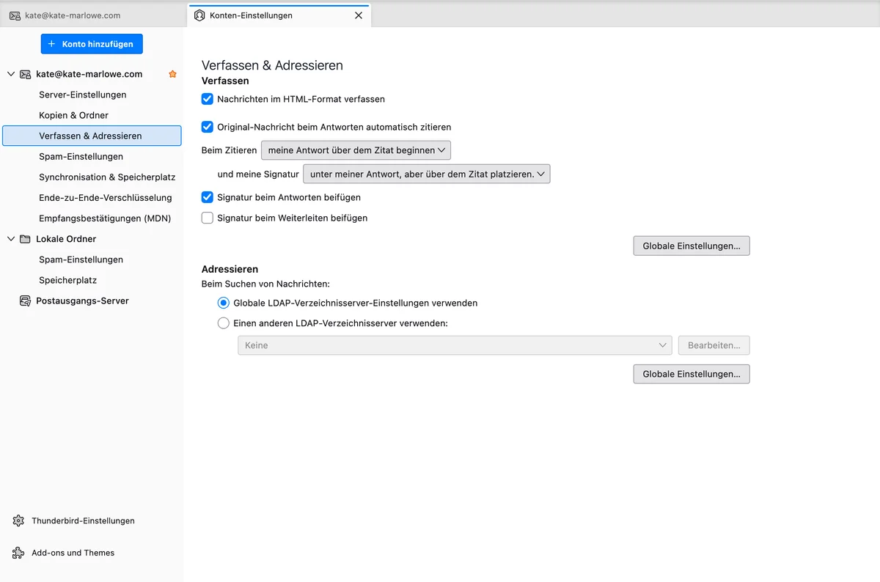The height and width of the screenshot is (582, 880).
Task: Open Postausgangs-Server settings
Action: coord(82,301)
